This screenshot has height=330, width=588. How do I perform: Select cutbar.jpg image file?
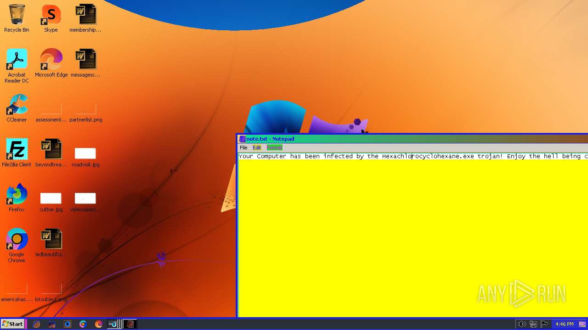[51, 202]
